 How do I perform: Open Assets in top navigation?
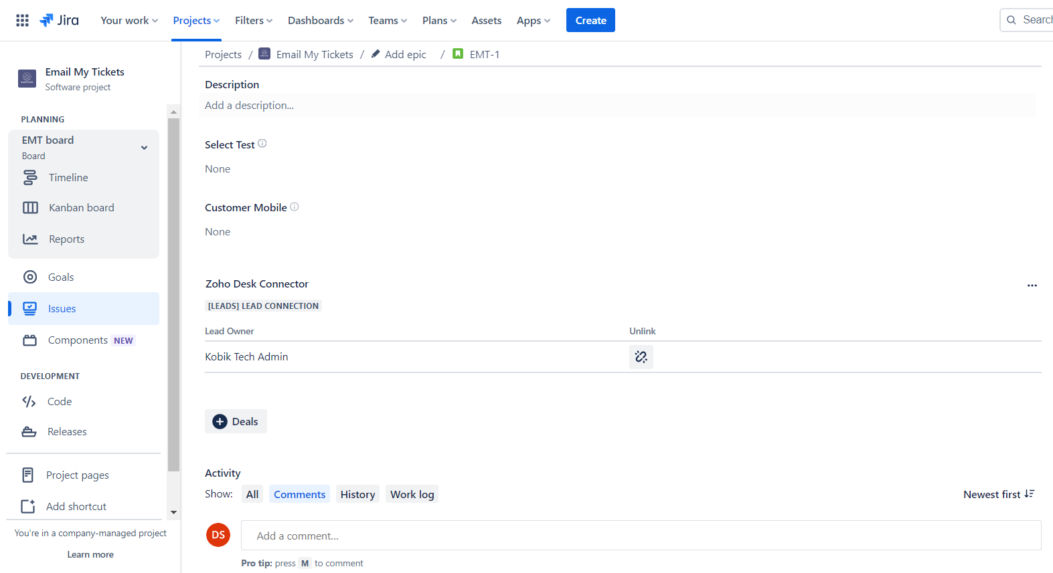click(487, 20)
